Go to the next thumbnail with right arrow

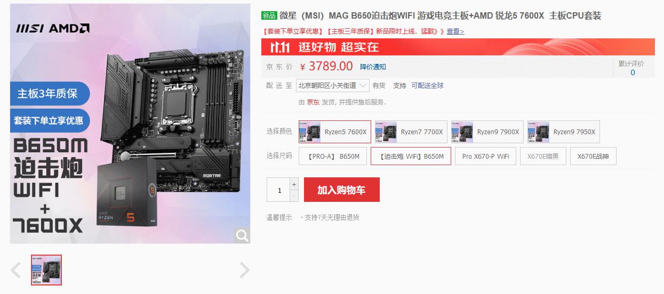coord(244,270)
